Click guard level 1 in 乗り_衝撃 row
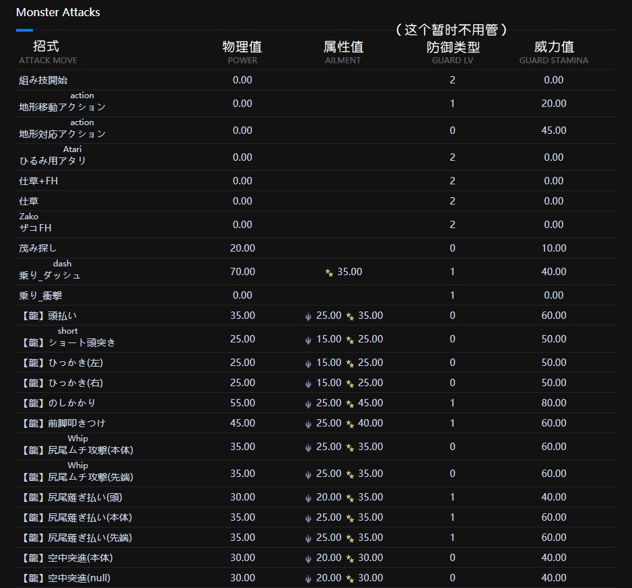This screenshot has height=588, width=632. (x=453, y=295)
